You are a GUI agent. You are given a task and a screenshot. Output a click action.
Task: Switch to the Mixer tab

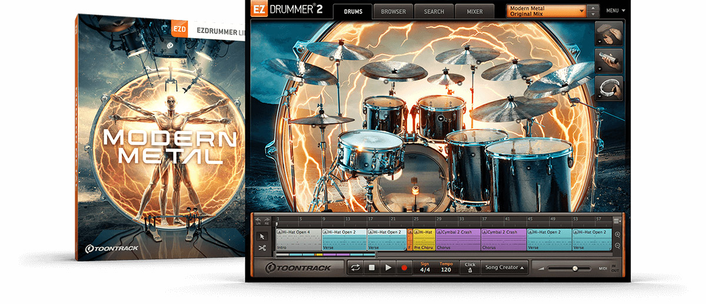(474, 11)
